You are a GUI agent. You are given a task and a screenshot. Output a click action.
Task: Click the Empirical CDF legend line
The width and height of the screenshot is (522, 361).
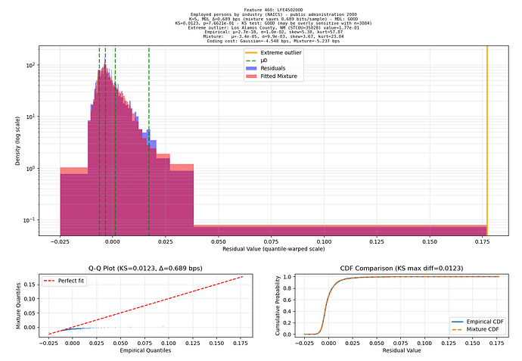(x=458, y=322)
